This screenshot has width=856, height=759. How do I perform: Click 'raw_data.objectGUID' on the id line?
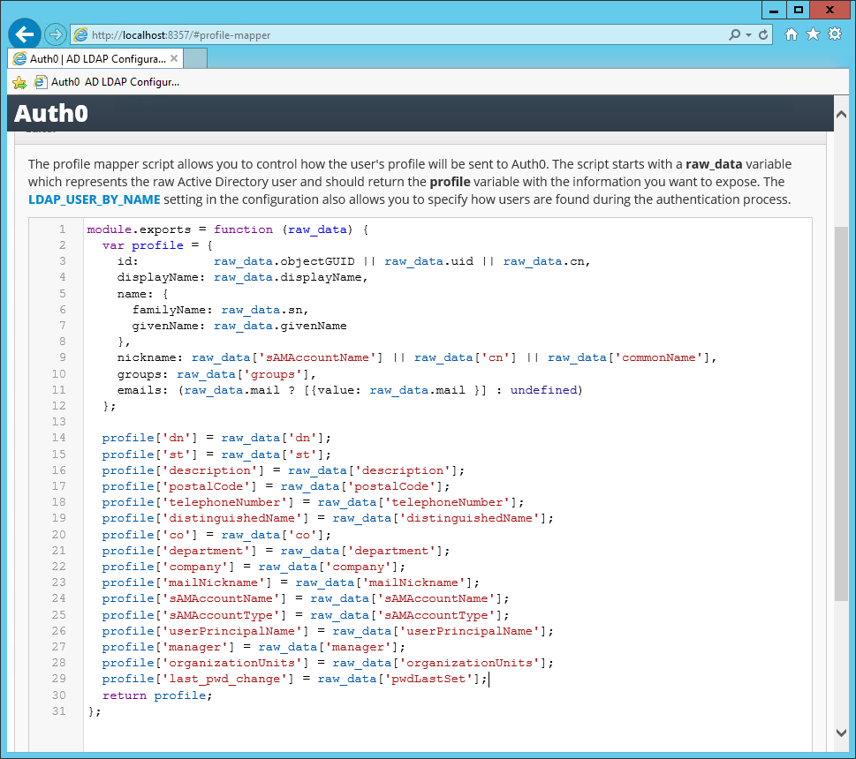point(284,261)
